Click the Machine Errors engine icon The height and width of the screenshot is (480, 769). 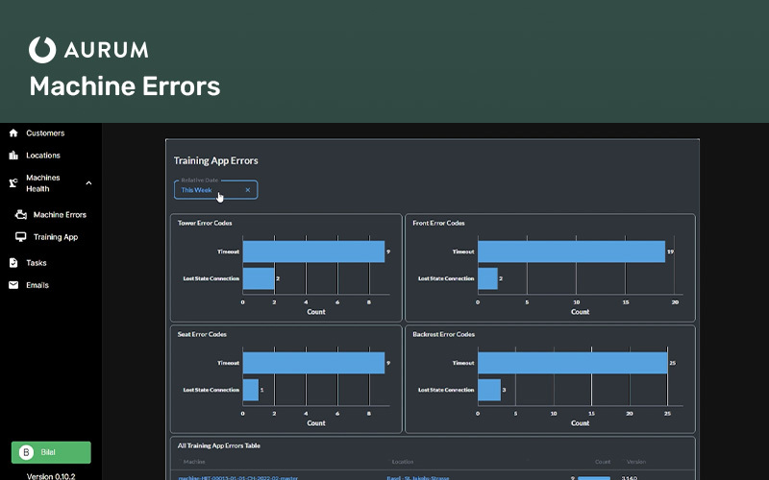point(20,214)
